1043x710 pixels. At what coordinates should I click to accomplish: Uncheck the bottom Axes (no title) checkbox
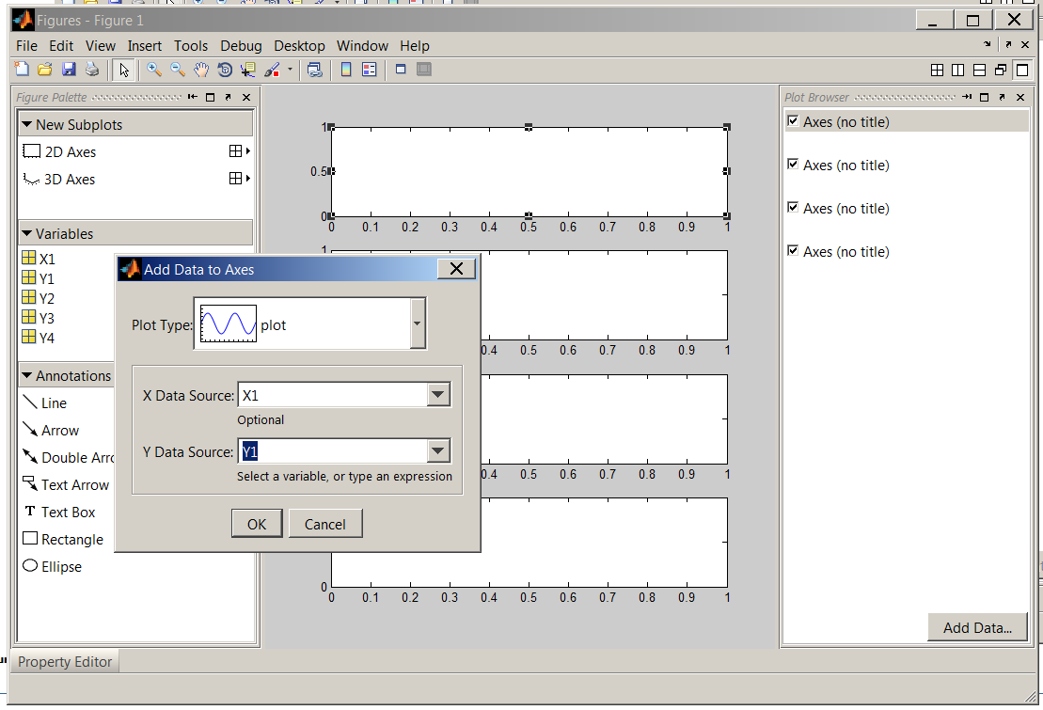pyautogui.click(x=790, y=251)
